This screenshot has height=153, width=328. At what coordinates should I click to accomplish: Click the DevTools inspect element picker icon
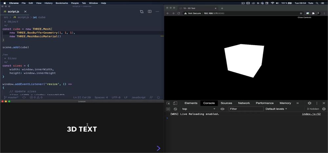click(168, 103)
